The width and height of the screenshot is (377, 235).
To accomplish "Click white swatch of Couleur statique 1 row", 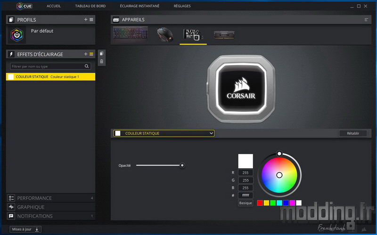I will point(11,77).
